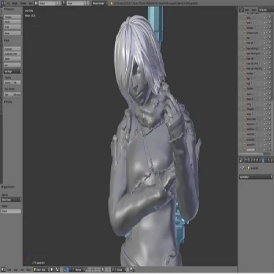Click the 3D view editor type icon
This screenshot has width=274, height=274.
click(3, 270)
